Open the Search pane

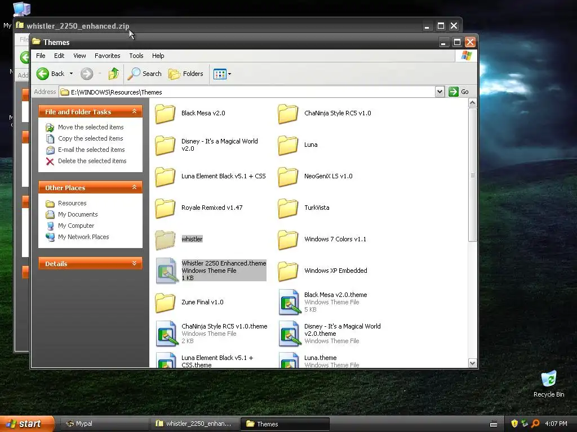pyautogui.click(x=145, y=74)
